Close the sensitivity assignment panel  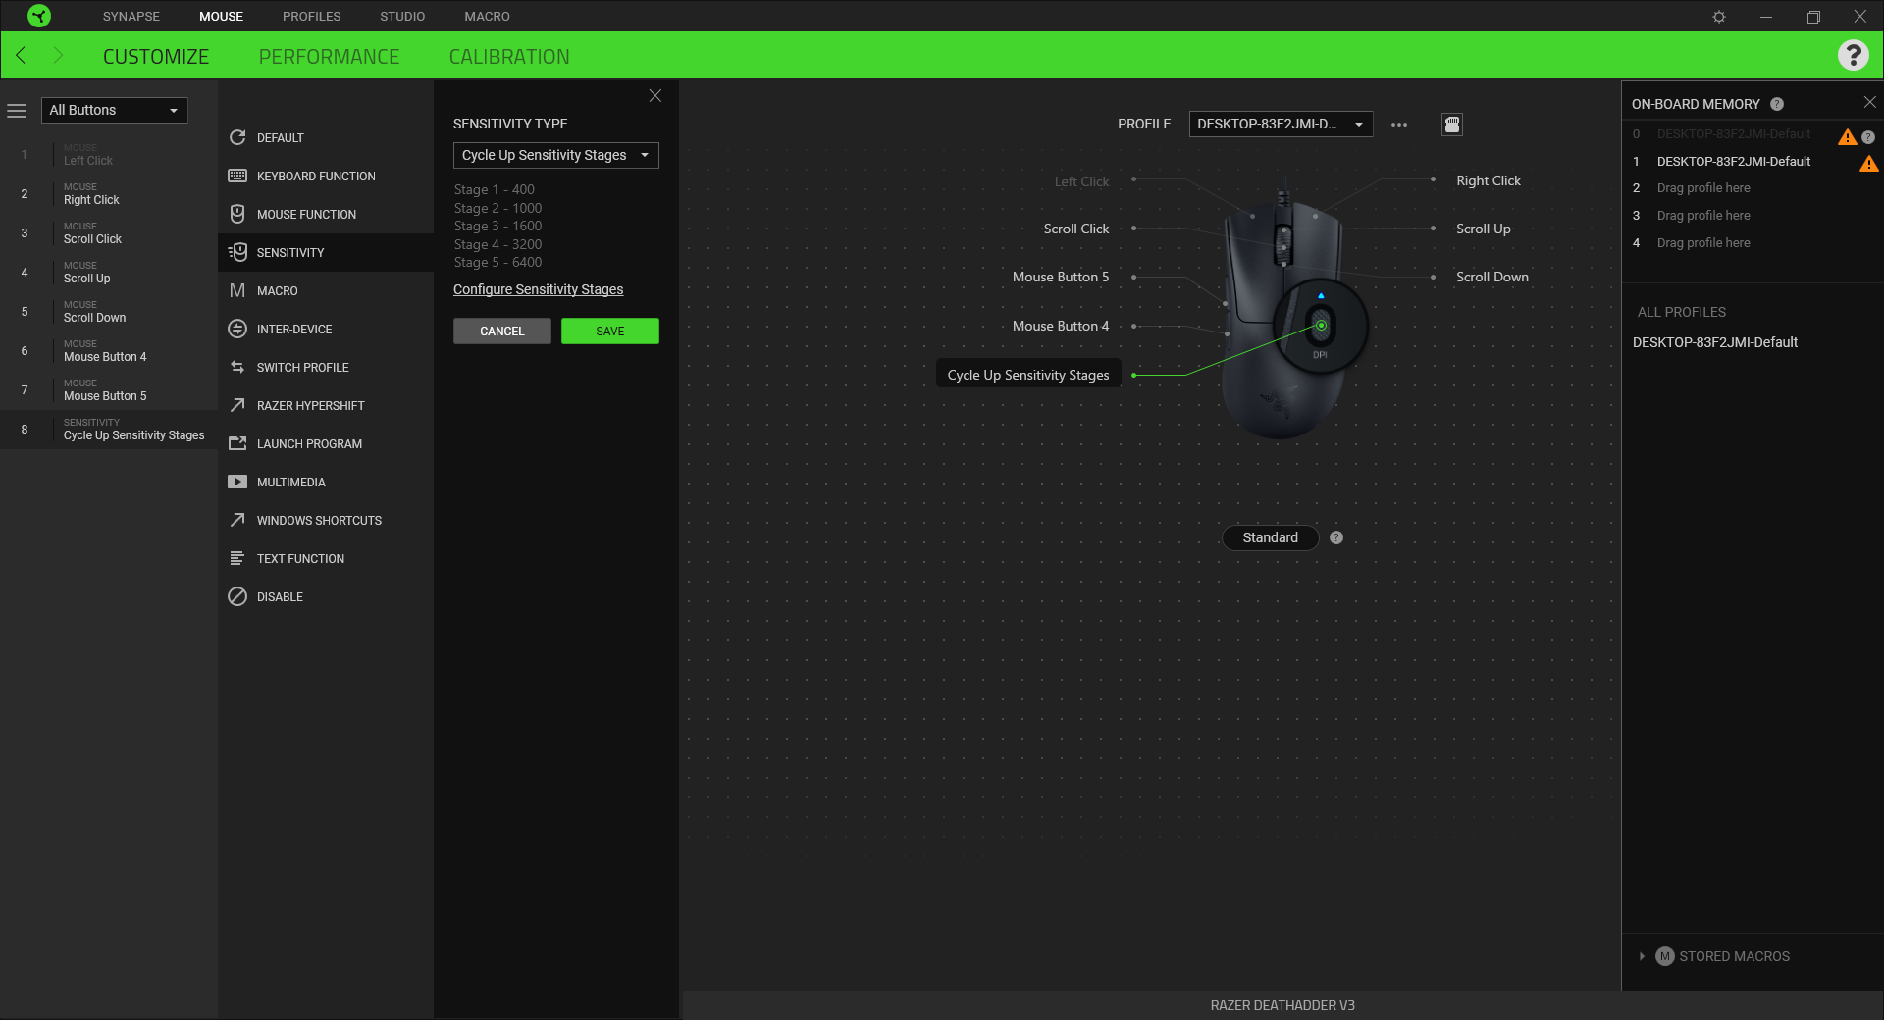655,95
